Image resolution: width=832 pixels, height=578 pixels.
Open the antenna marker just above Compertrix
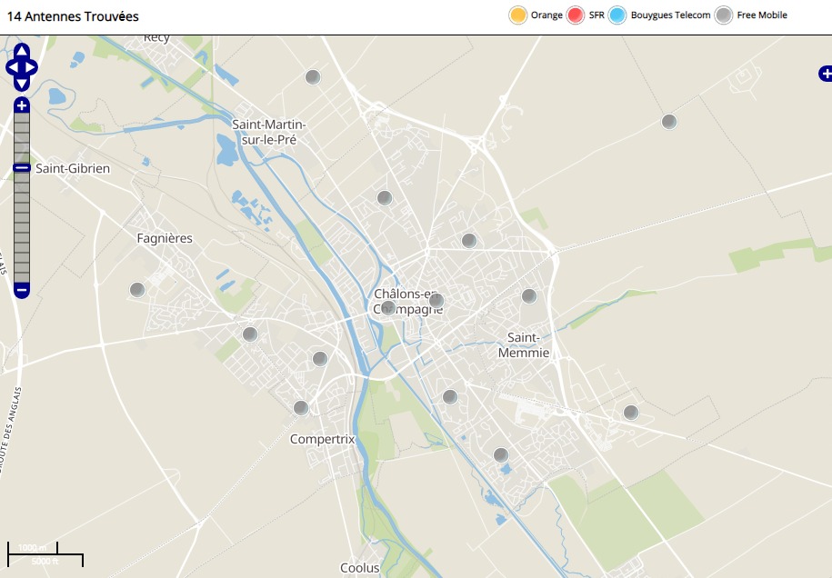coord(301,408)
